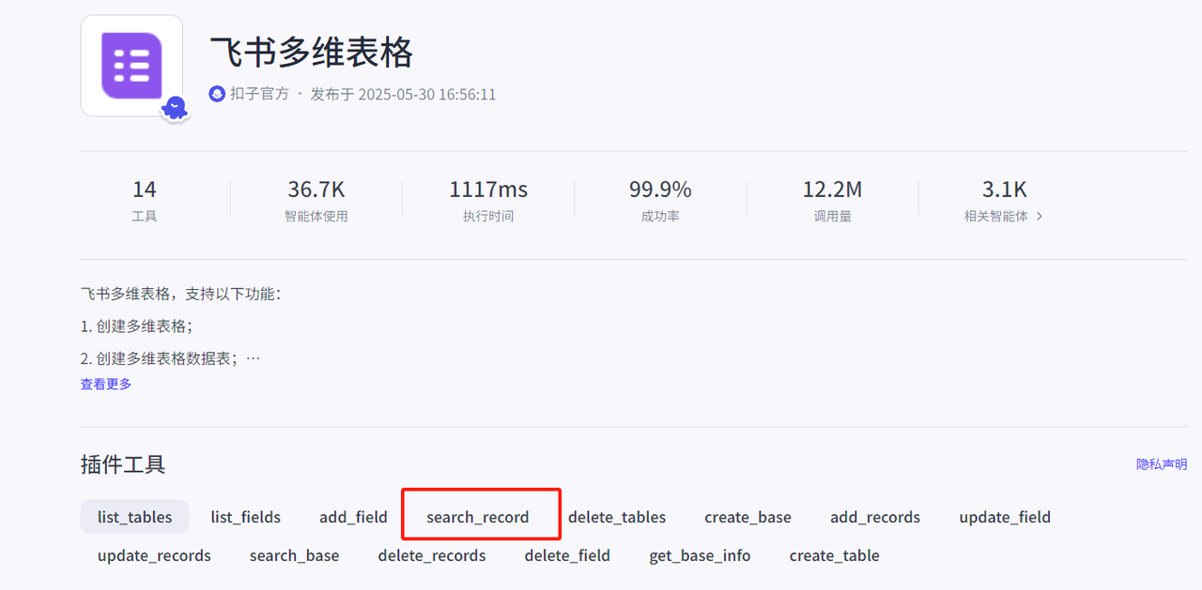The width and height of the screenshot is (1202, 590).
Task: Click the 扣子官方 publisher avatar icon
Action: [217, 95]
